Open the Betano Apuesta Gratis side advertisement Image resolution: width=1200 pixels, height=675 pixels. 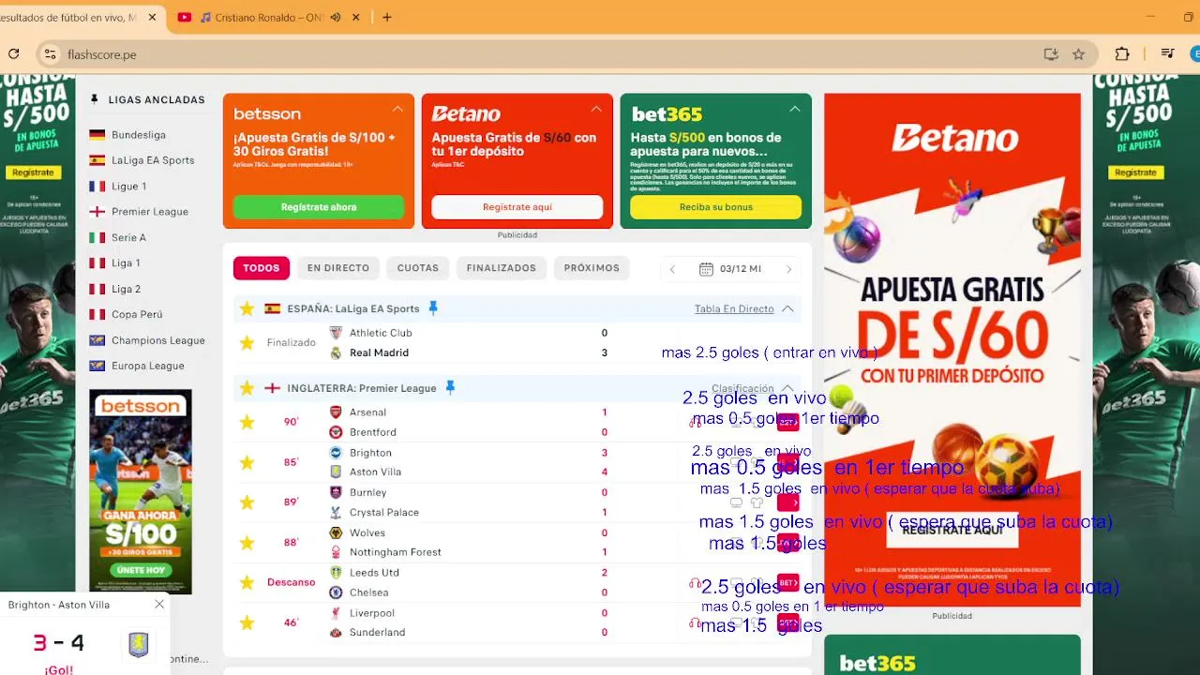(x=952, y=350)
